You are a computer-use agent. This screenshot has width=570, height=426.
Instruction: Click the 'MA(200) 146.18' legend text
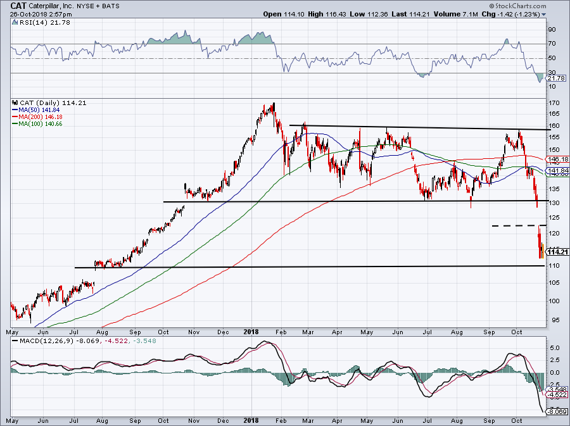41,117
